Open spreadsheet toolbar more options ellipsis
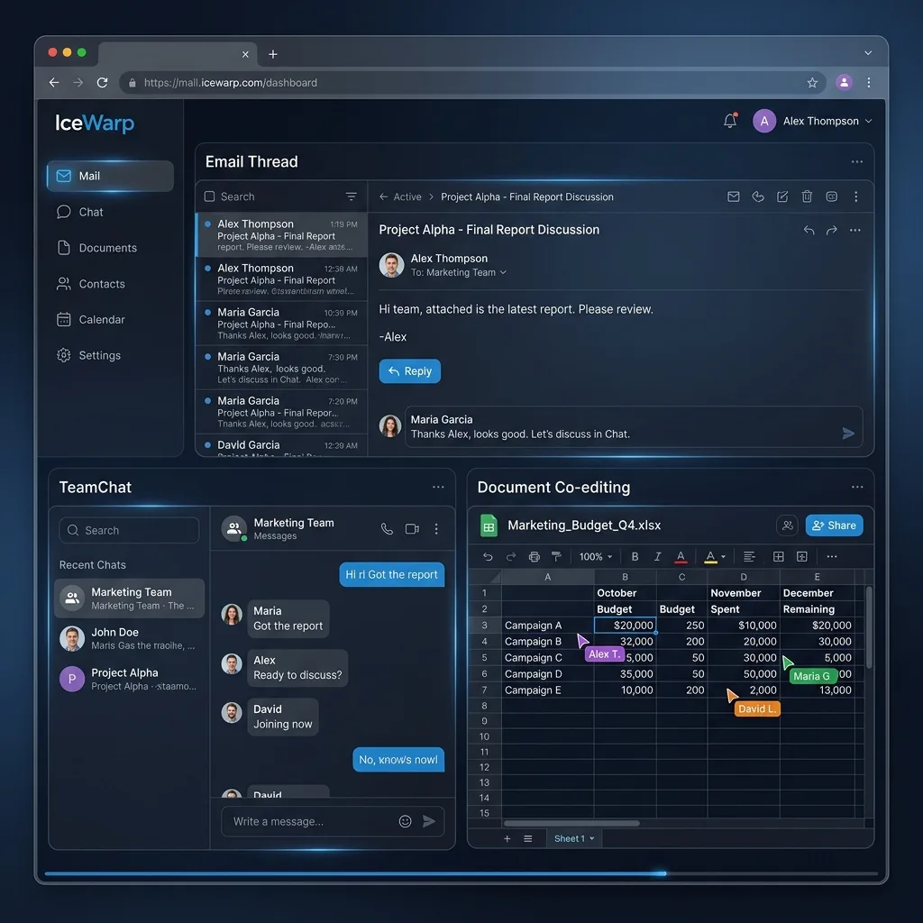 tap(832, 556)
